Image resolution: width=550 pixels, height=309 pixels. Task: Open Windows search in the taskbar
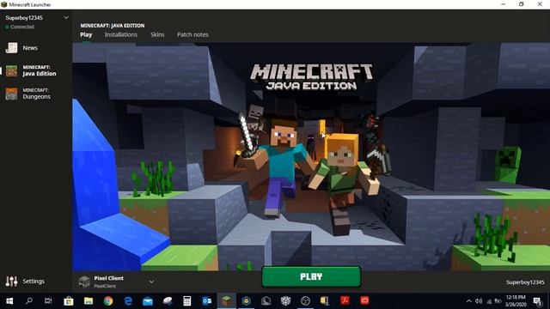[x=29, y=301]
